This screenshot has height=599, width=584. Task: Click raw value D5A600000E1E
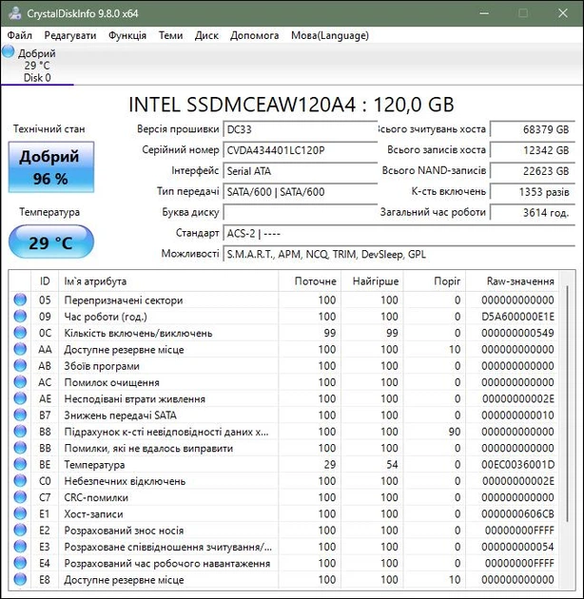click(x=517, y=317)
